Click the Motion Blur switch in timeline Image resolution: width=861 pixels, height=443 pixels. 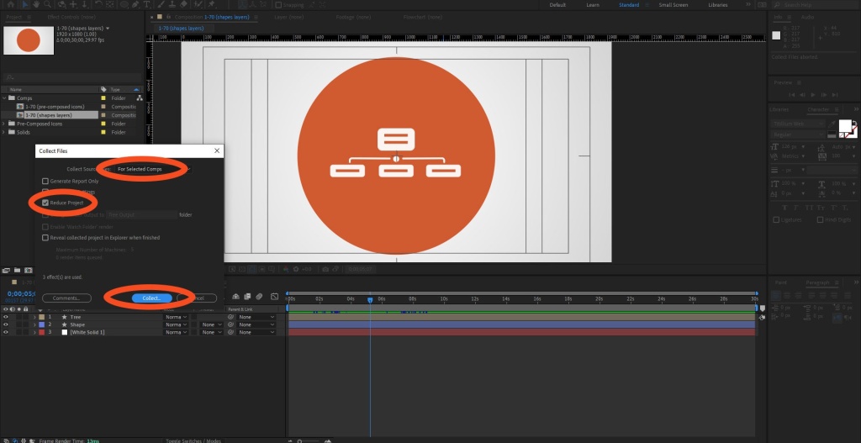pos(259,297)
